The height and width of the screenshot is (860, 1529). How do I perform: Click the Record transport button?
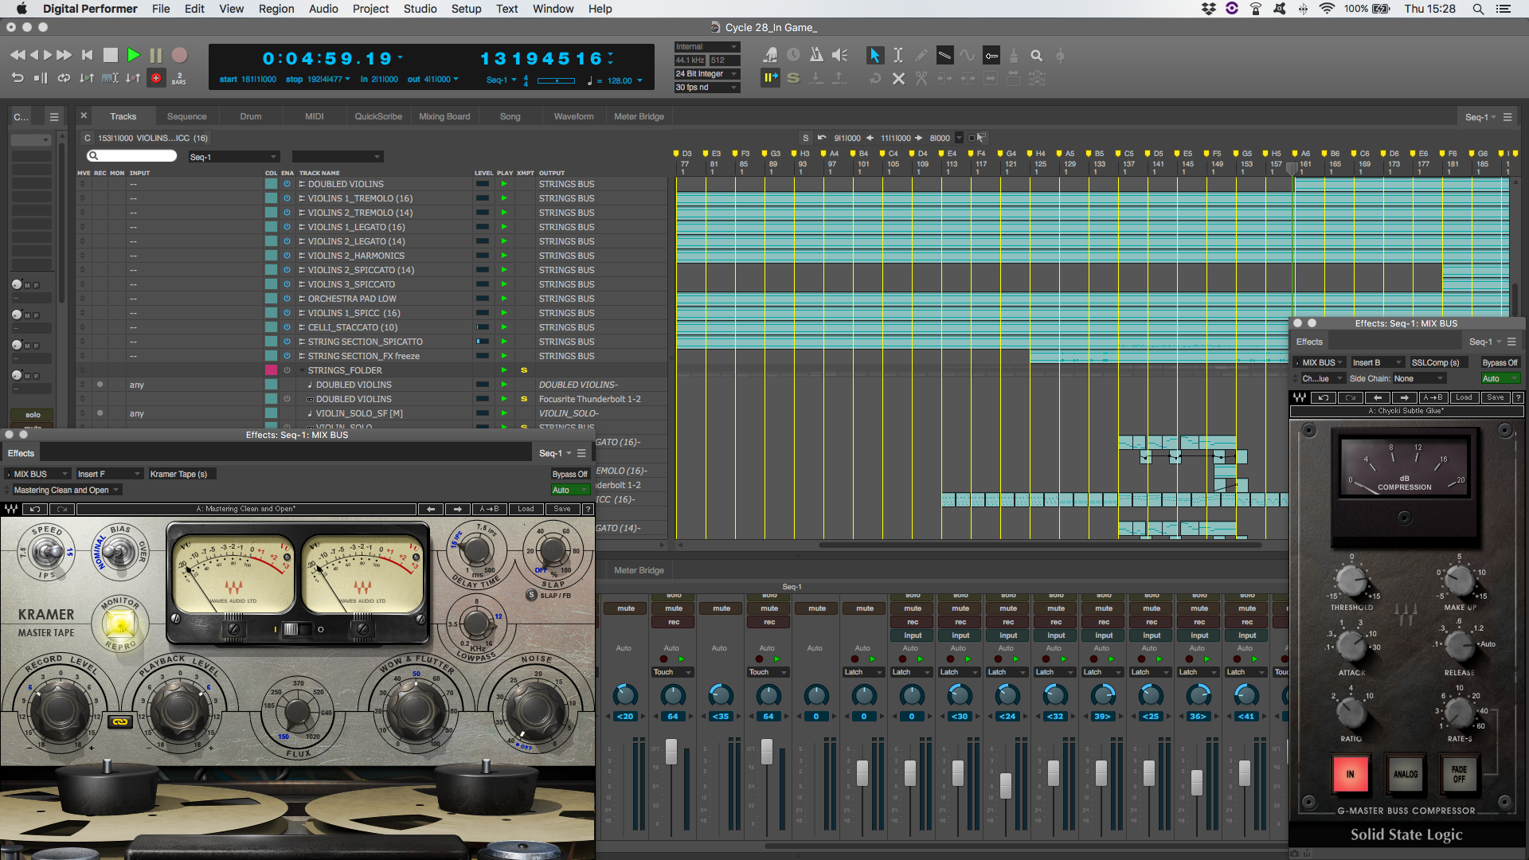(180, 55)
